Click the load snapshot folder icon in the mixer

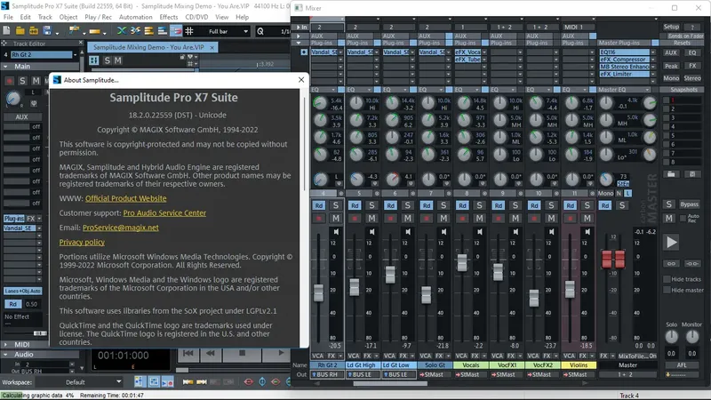[671, 174]
